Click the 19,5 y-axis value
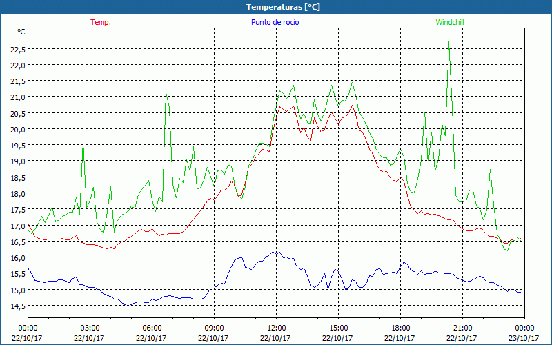 [x=18, y=146]
